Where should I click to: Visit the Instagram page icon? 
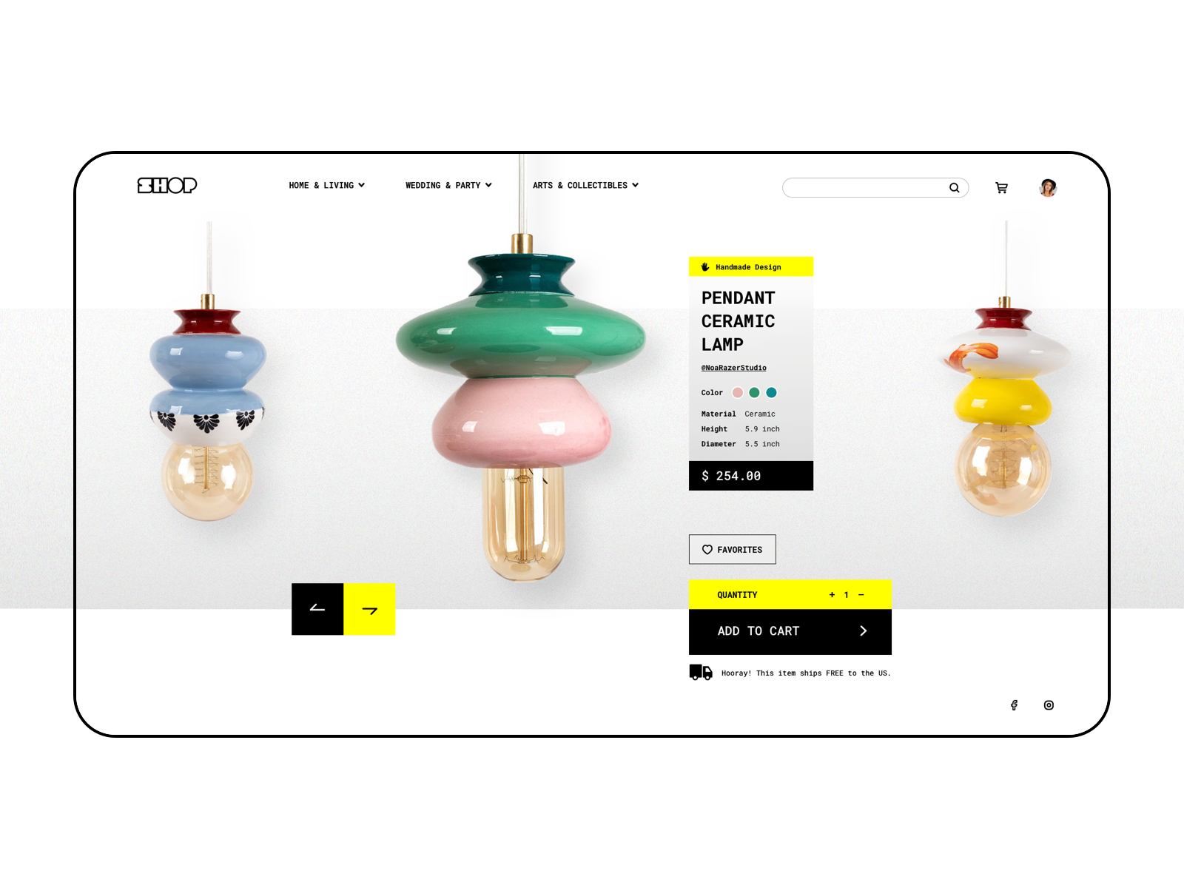tap(1049, 705)
